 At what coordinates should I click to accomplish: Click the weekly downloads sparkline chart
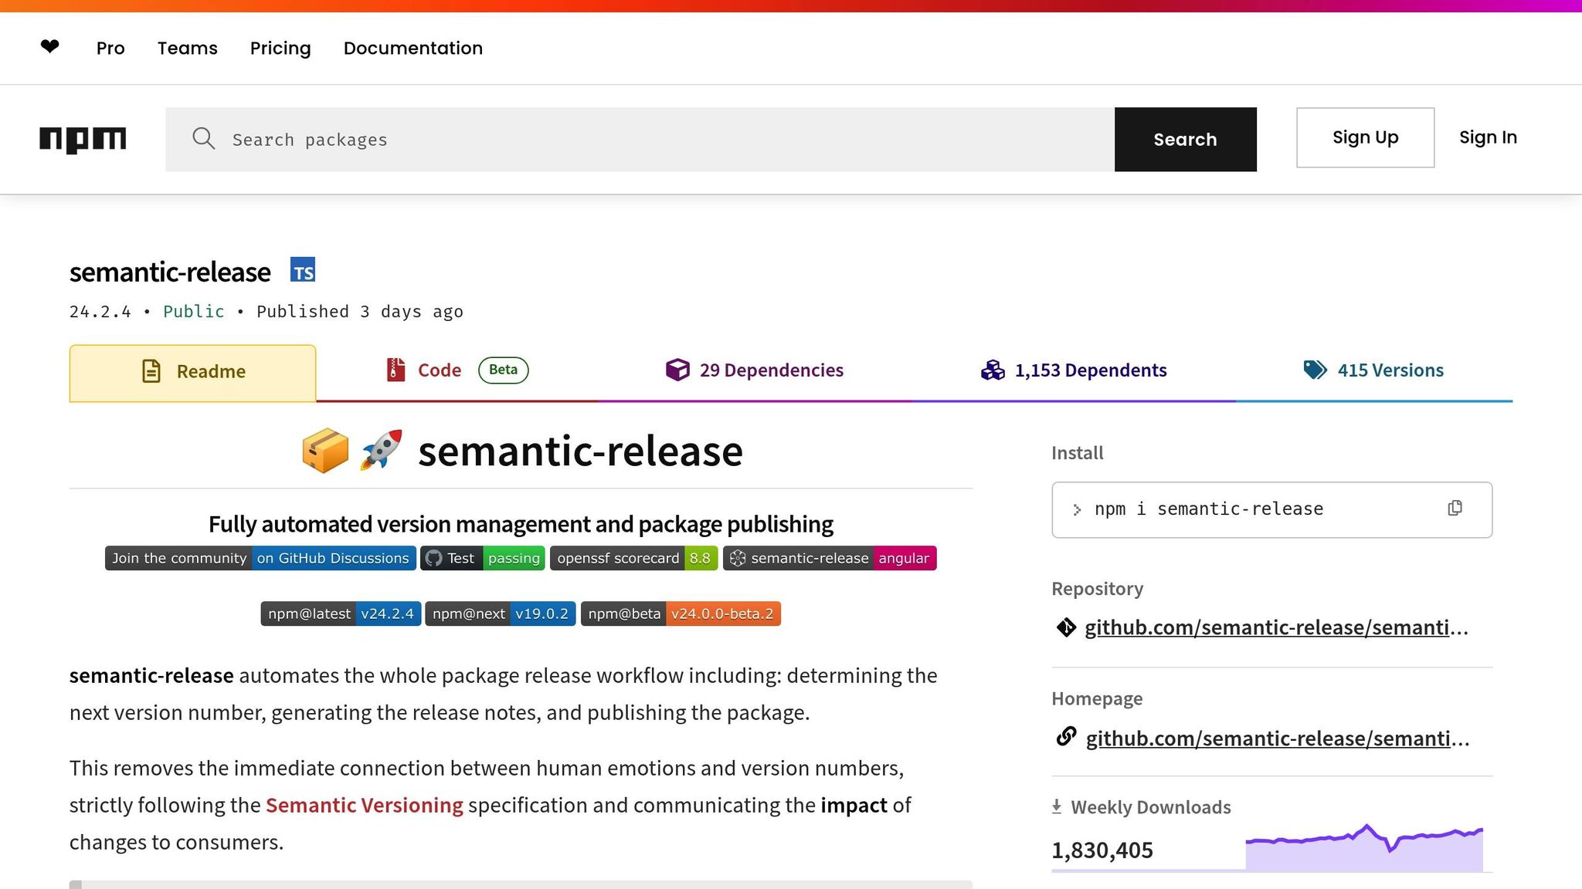pyautogui.click(x=1364, y=847)
